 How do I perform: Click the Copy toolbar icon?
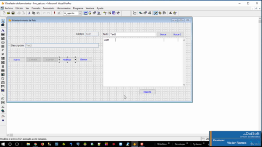point(34,13)
